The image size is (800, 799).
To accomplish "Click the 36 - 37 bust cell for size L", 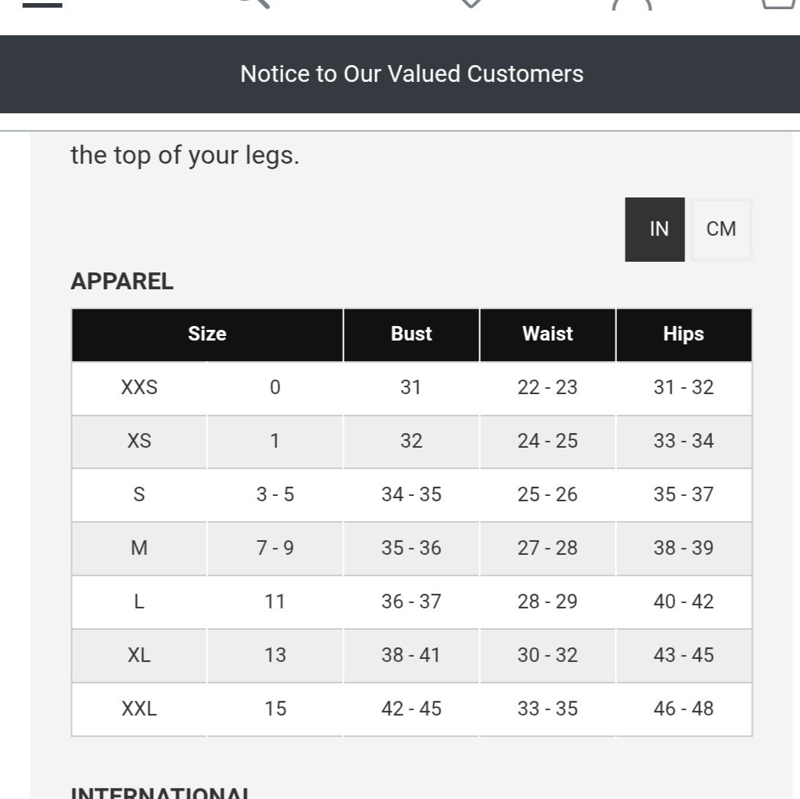I will point(412,602).
